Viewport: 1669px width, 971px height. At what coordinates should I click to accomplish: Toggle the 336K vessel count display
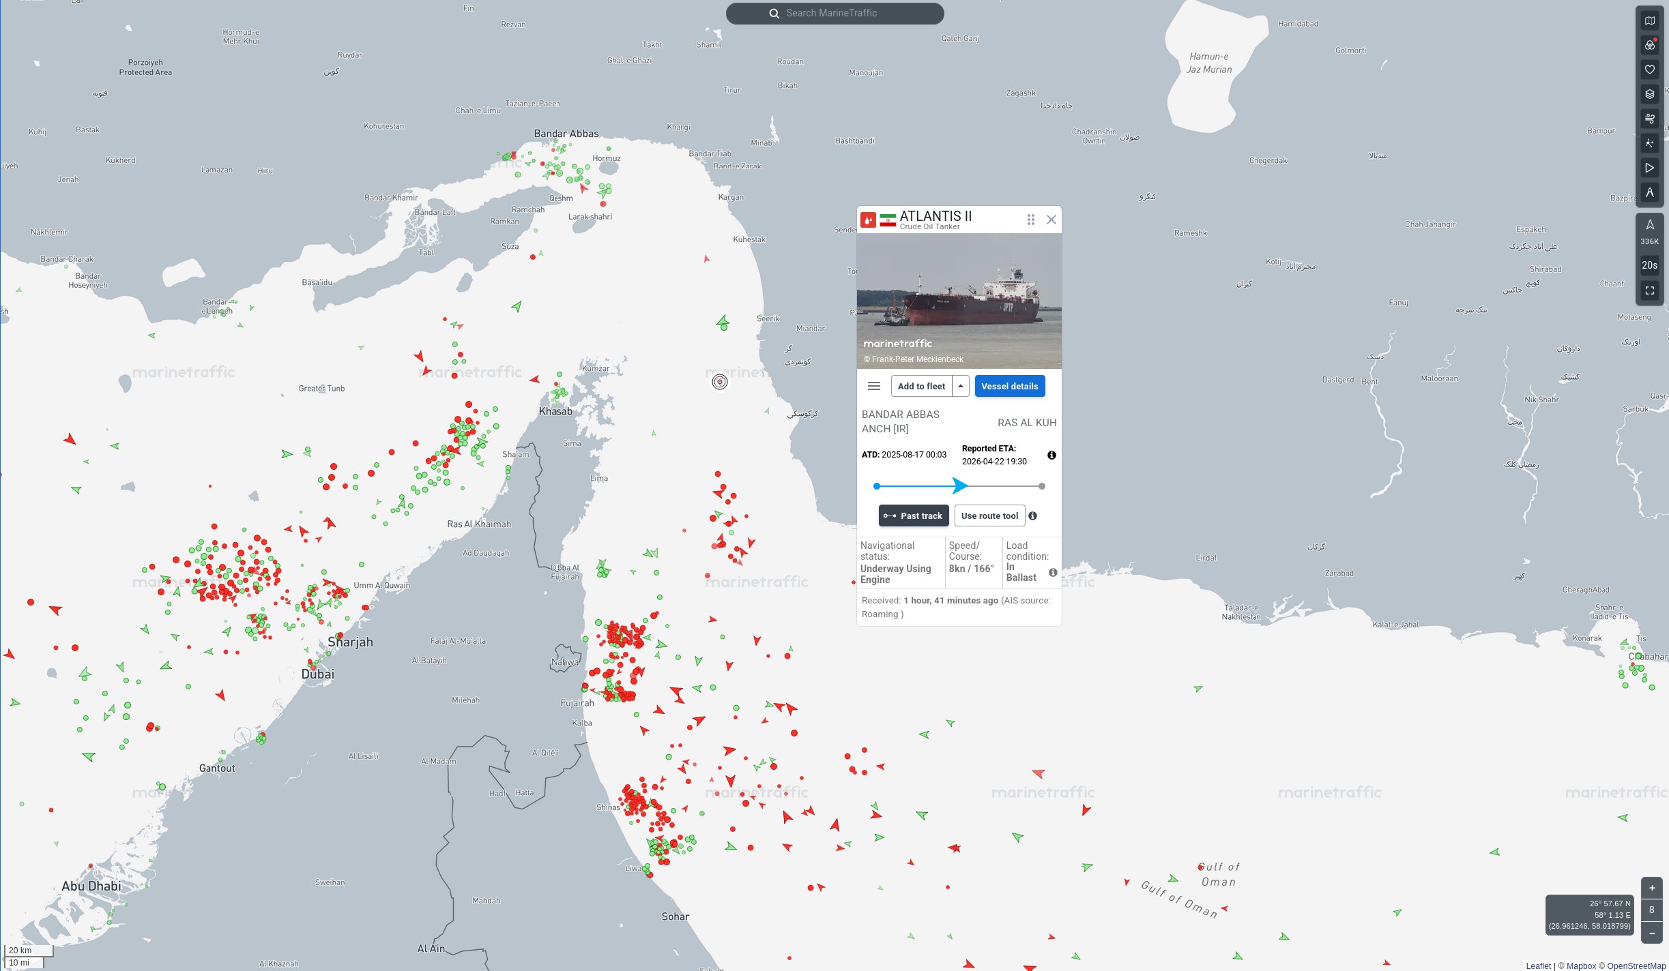[x=1649, y=231]
